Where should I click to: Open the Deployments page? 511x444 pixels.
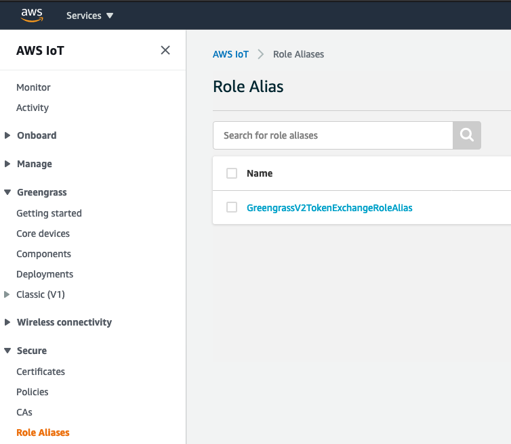click(45, 274)
